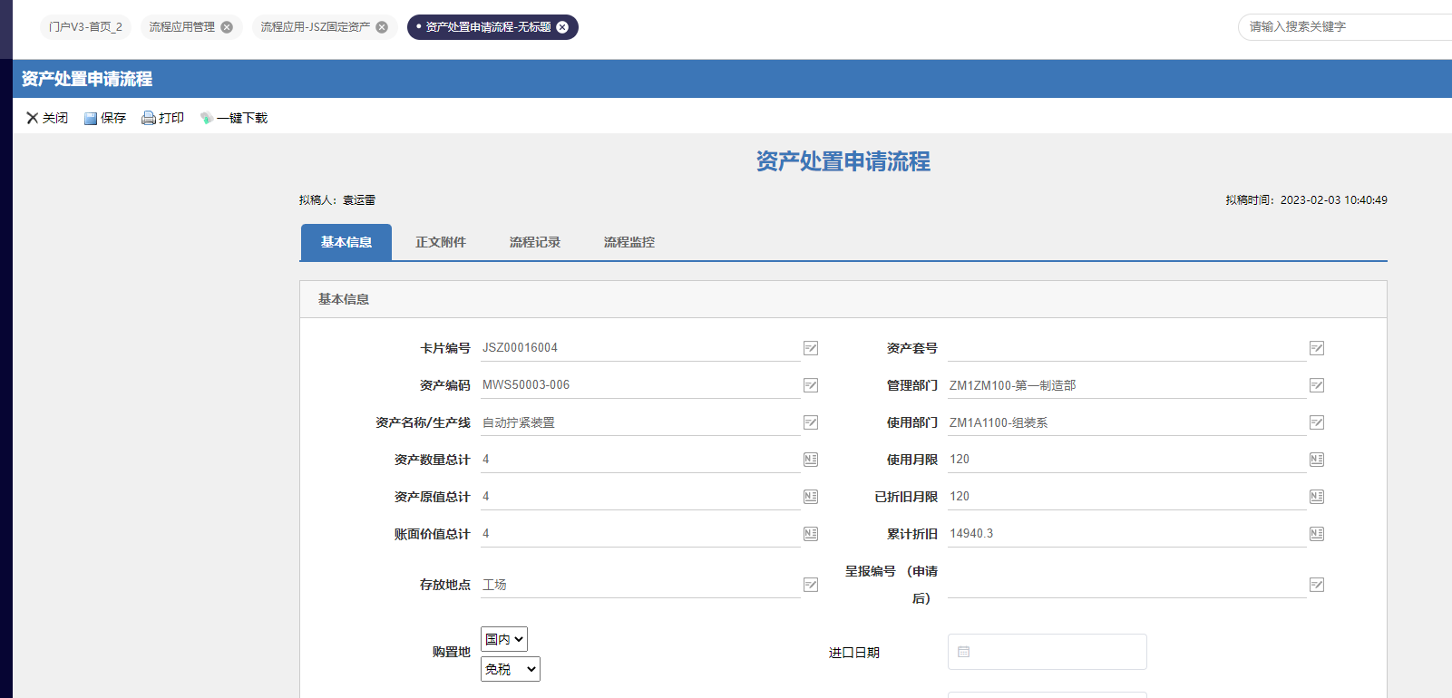Close the 流程应用管理 browser tab

pyautogui.click(x=227, y=27)
